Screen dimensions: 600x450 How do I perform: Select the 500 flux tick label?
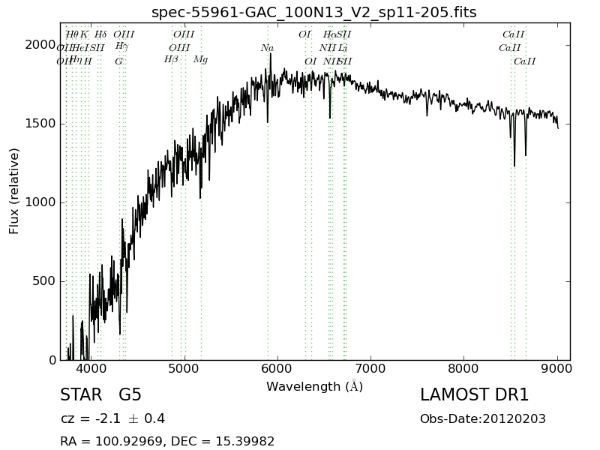coord(44,281)
